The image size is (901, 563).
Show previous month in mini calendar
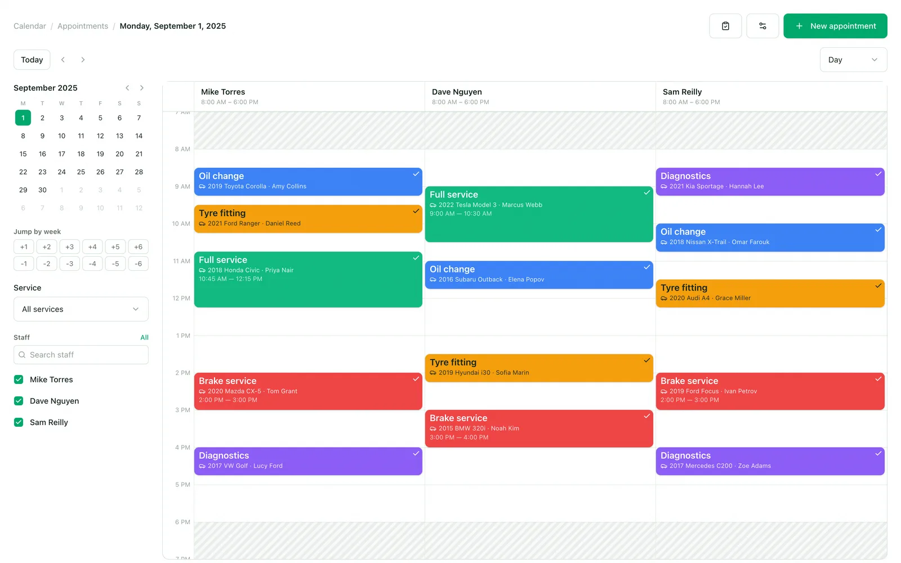(x=127, y=88)
